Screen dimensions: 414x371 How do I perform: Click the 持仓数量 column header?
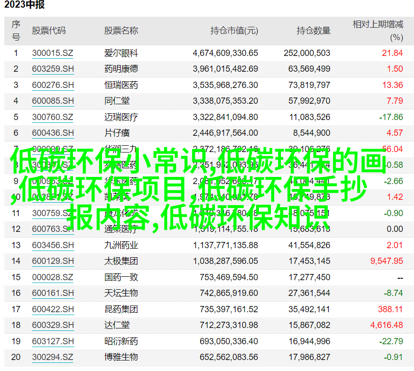coord(313,31)
